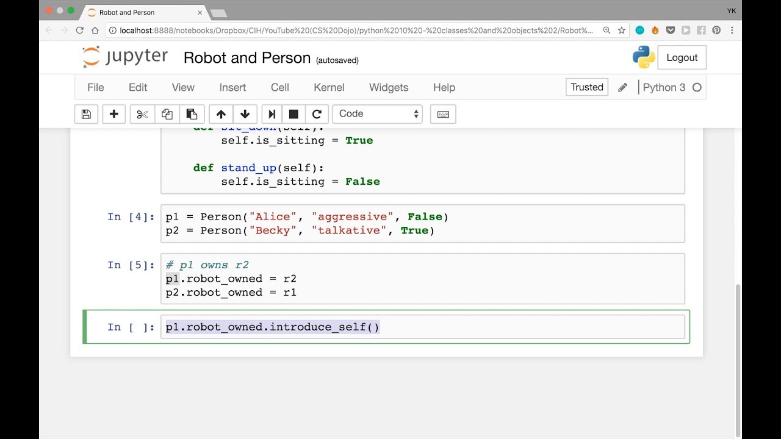Open the cell type Code dropdown
The image size is (781, 439).
pyautogui.click(x=378, y=114)
